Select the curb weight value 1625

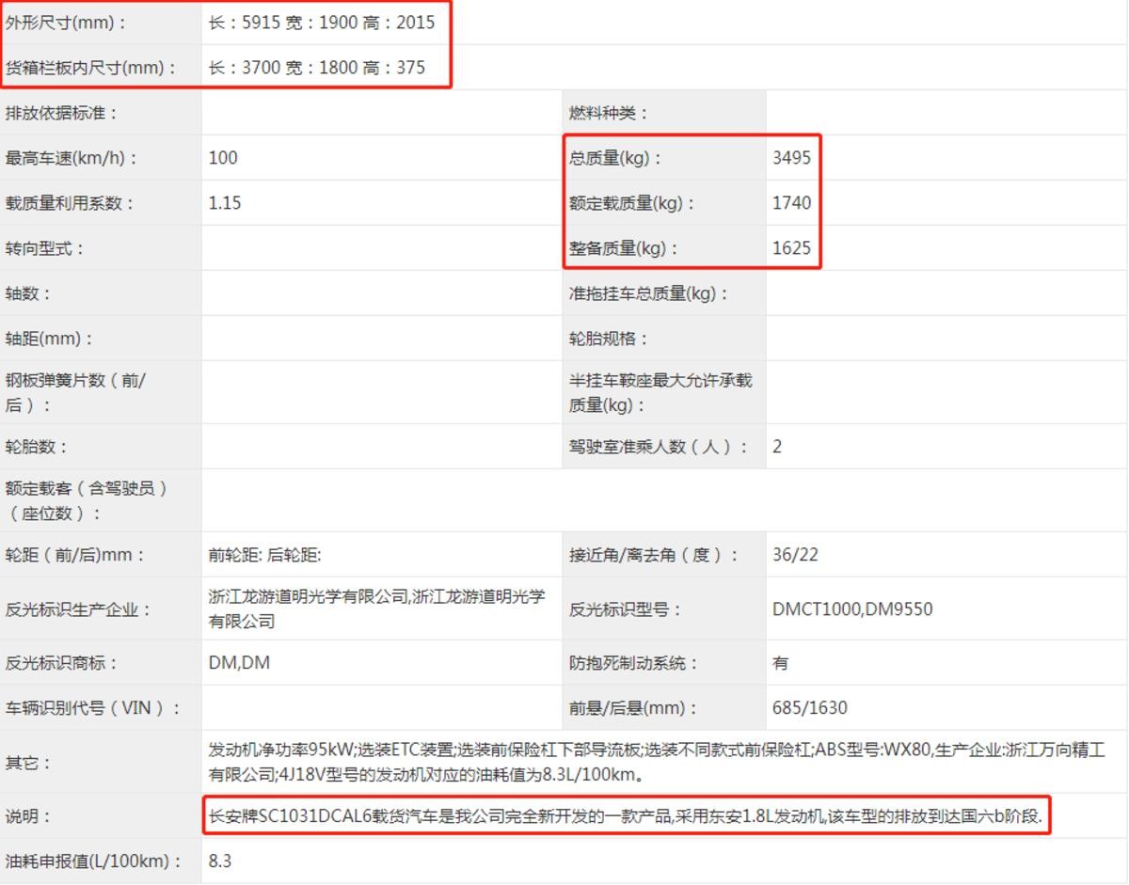click(x=791, y=248)
